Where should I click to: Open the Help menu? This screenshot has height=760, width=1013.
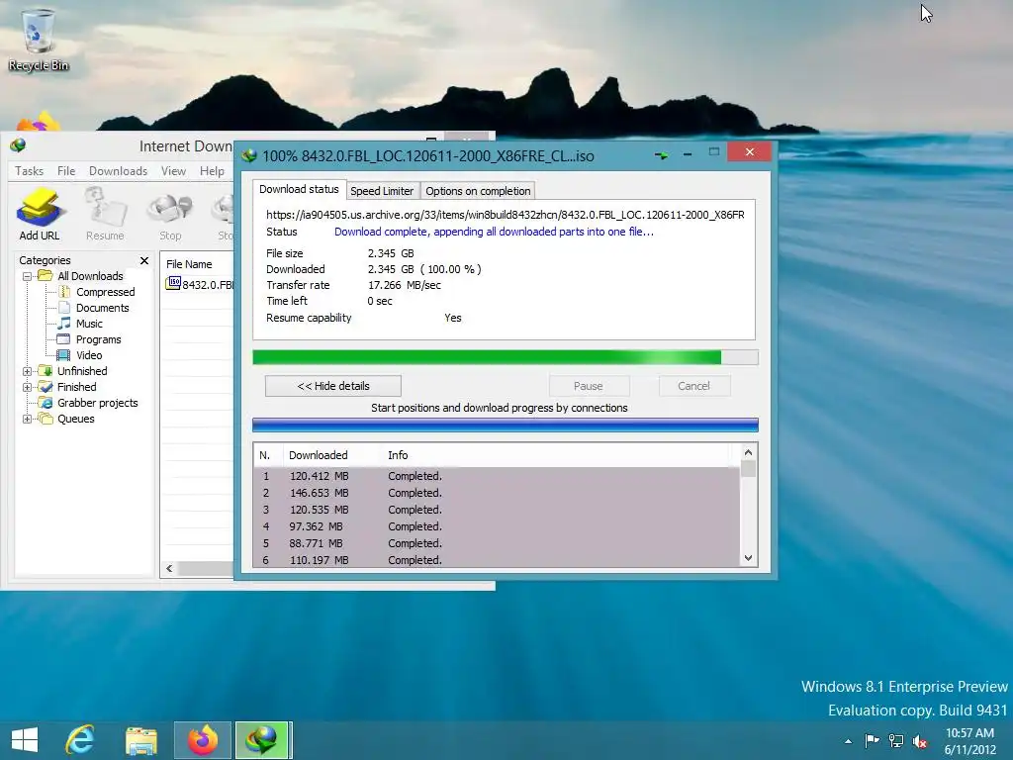click(x=212, y=170)
